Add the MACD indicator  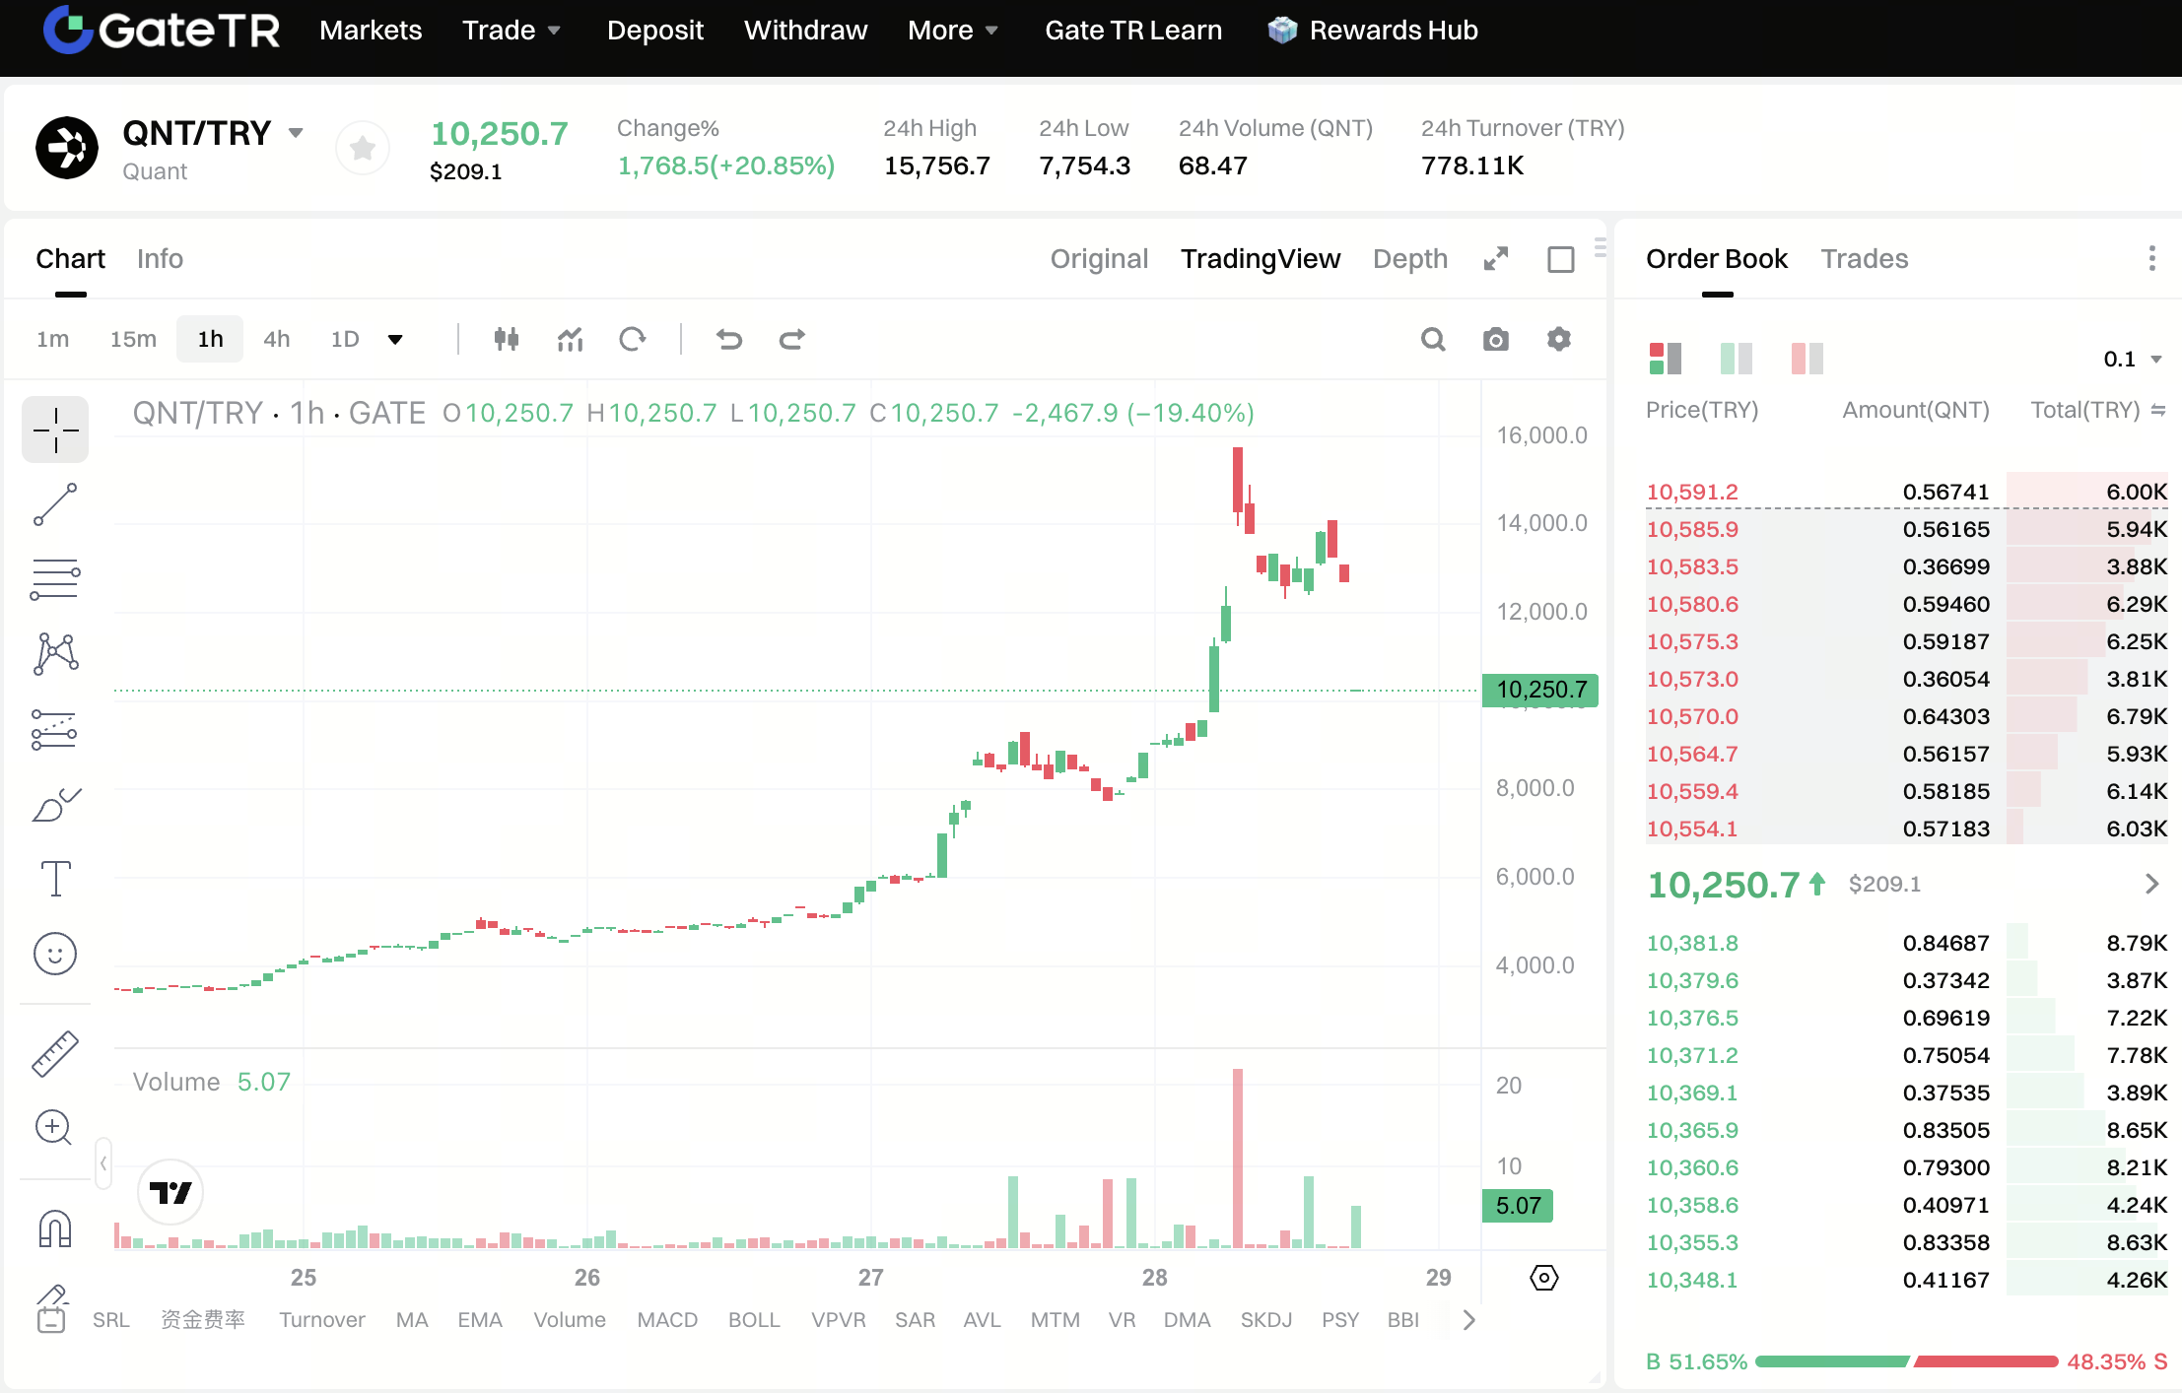(667, 1320)
